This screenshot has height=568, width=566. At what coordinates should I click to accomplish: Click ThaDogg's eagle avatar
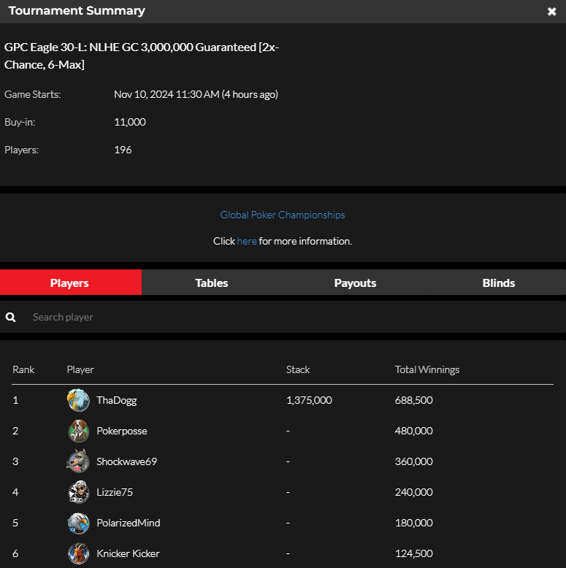78,400
